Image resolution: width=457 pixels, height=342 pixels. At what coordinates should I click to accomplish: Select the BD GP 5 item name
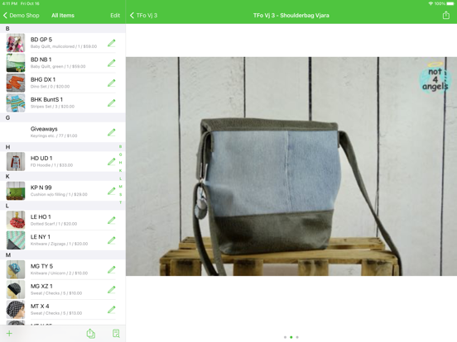tap(41, 40)
